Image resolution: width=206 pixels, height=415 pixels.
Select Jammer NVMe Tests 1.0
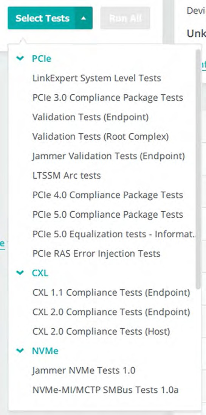[x=84, y=370]
